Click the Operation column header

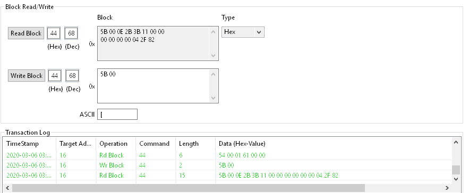click(116, 144)
